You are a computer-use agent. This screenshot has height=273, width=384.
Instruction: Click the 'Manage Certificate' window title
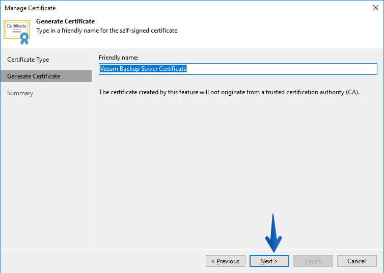(30, 8)
